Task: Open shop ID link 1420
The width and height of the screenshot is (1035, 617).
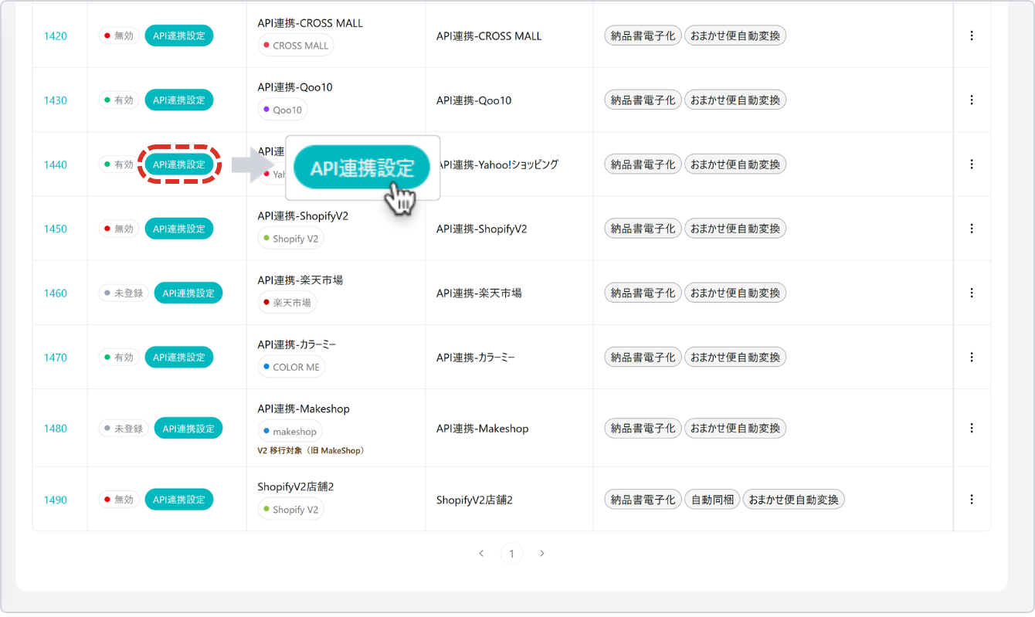Action: 55,36
